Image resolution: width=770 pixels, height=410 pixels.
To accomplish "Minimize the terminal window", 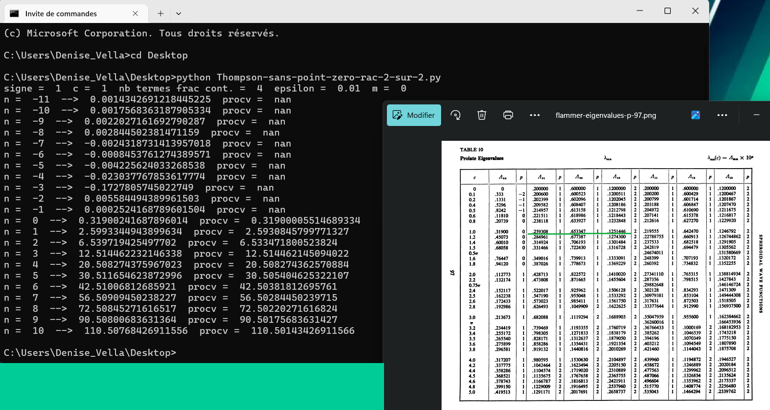I will 640,11.
